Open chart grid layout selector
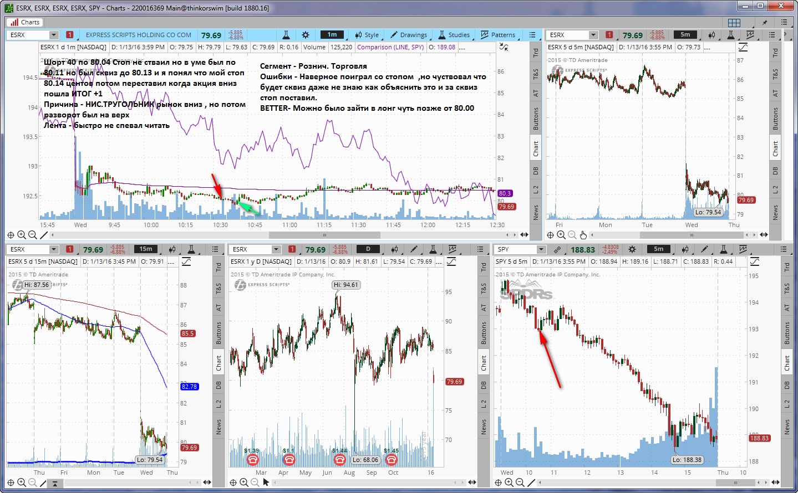 click(734, 23)
